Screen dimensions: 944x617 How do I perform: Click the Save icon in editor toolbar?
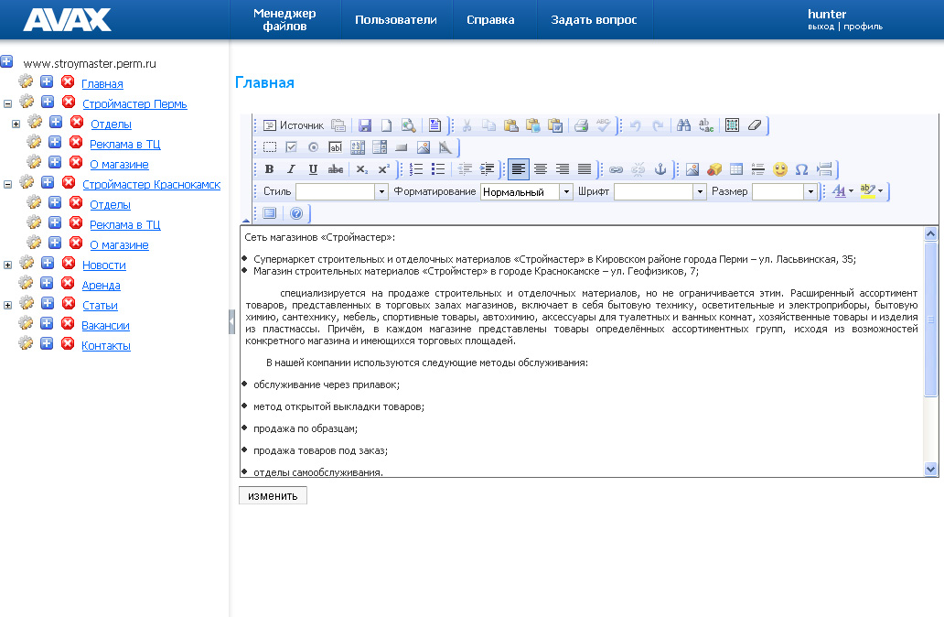pos(364,125)
